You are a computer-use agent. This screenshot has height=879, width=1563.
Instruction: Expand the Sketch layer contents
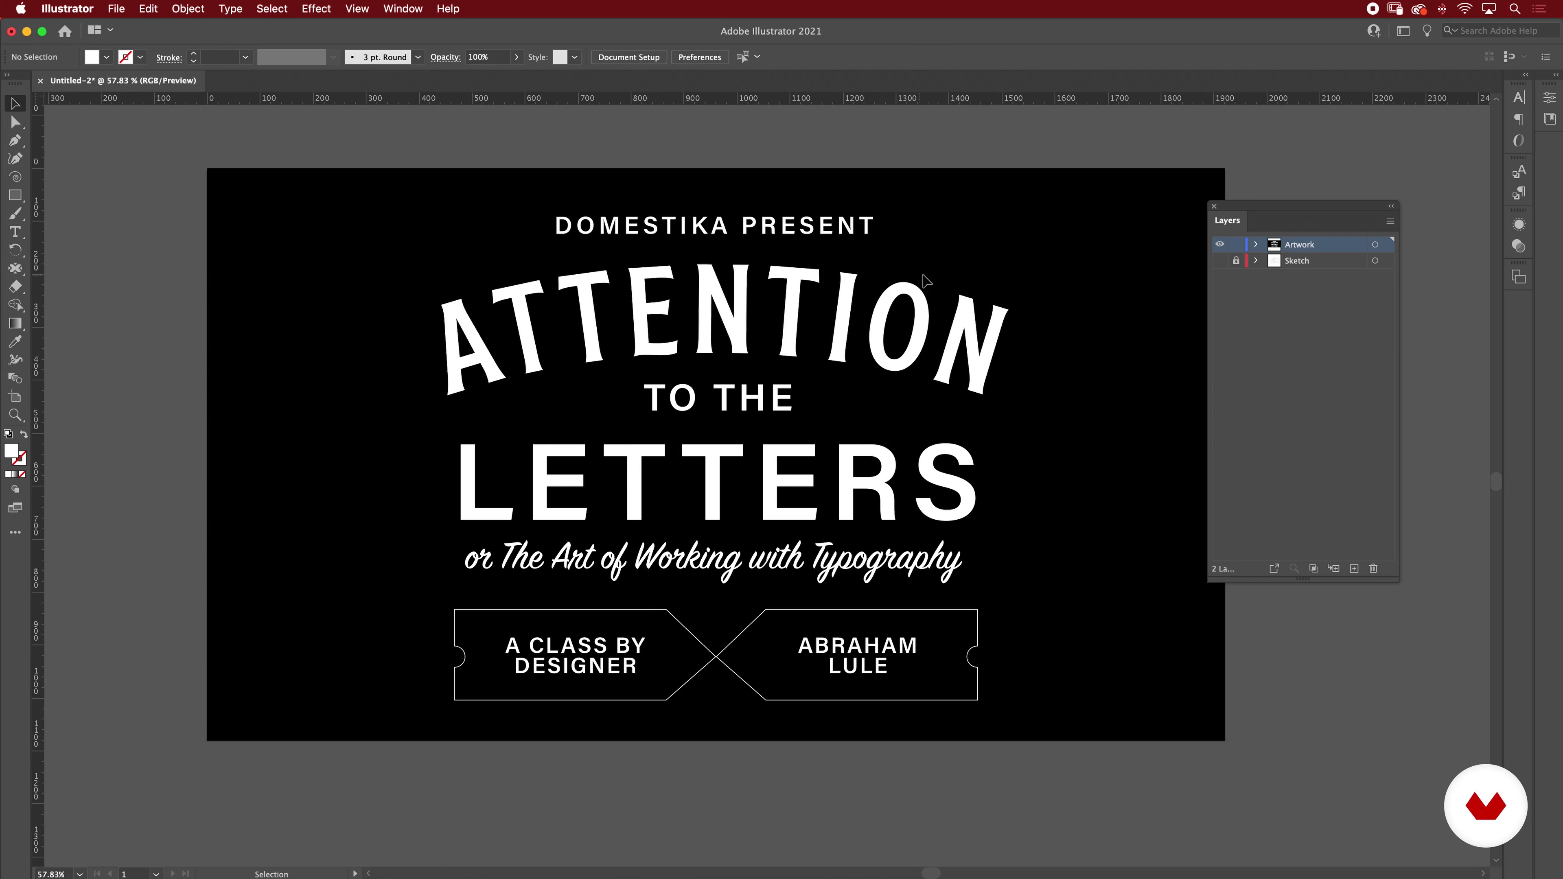[1255, 261]
